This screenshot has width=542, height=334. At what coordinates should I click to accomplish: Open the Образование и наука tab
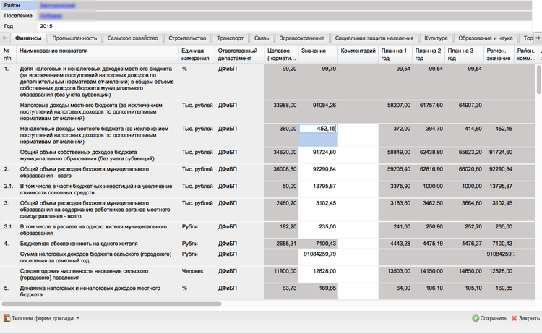click(x=485, y=38)
